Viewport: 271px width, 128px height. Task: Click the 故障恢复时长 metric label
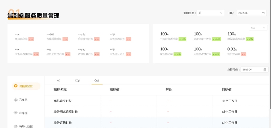(86, 54)
